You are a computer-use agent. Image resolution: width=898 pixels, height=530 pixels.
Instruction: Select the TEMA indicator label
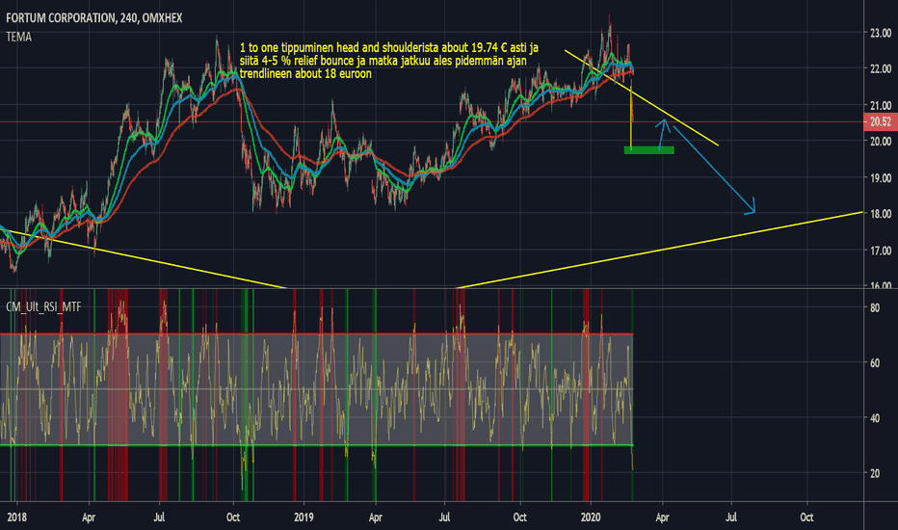click(x=19, y=38)
